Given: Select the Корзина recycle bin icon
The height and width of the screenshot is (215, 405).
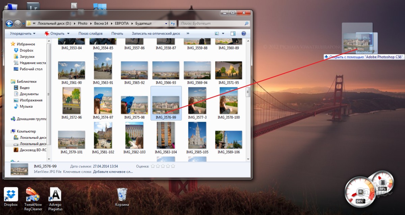Looking at the screenshot, I should tap(122, 196).
